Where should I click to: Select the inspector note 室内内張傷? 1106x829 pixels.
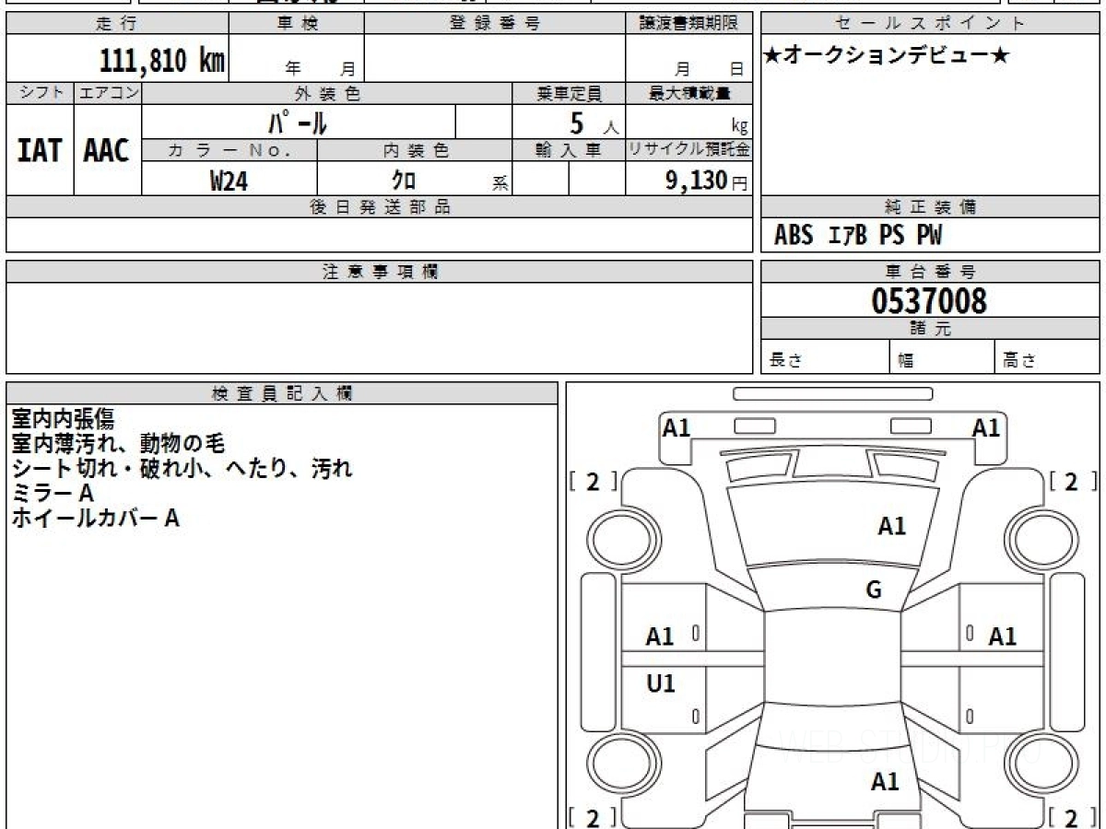[x=63, y=418]
